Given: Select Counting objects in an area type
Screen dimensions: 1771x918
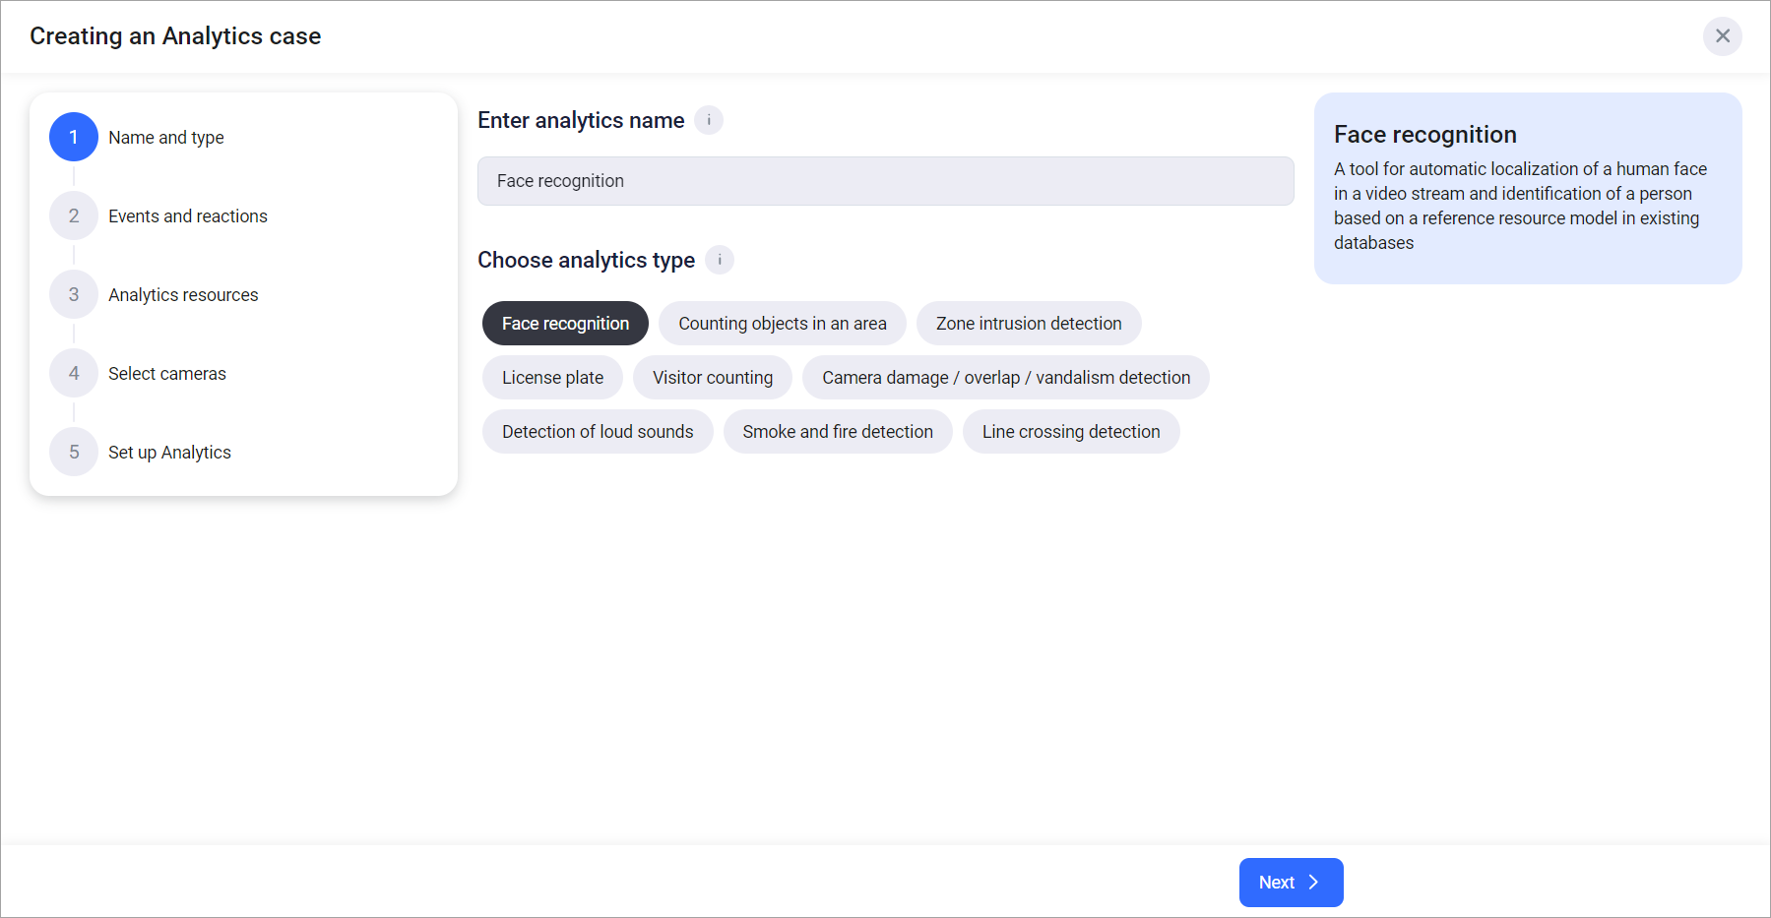Looking at the screenshot, I should pos(782,324).
